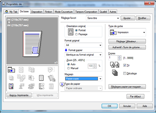
Task: Click the greyed page icon with four arrows
Action: (21, 70)
